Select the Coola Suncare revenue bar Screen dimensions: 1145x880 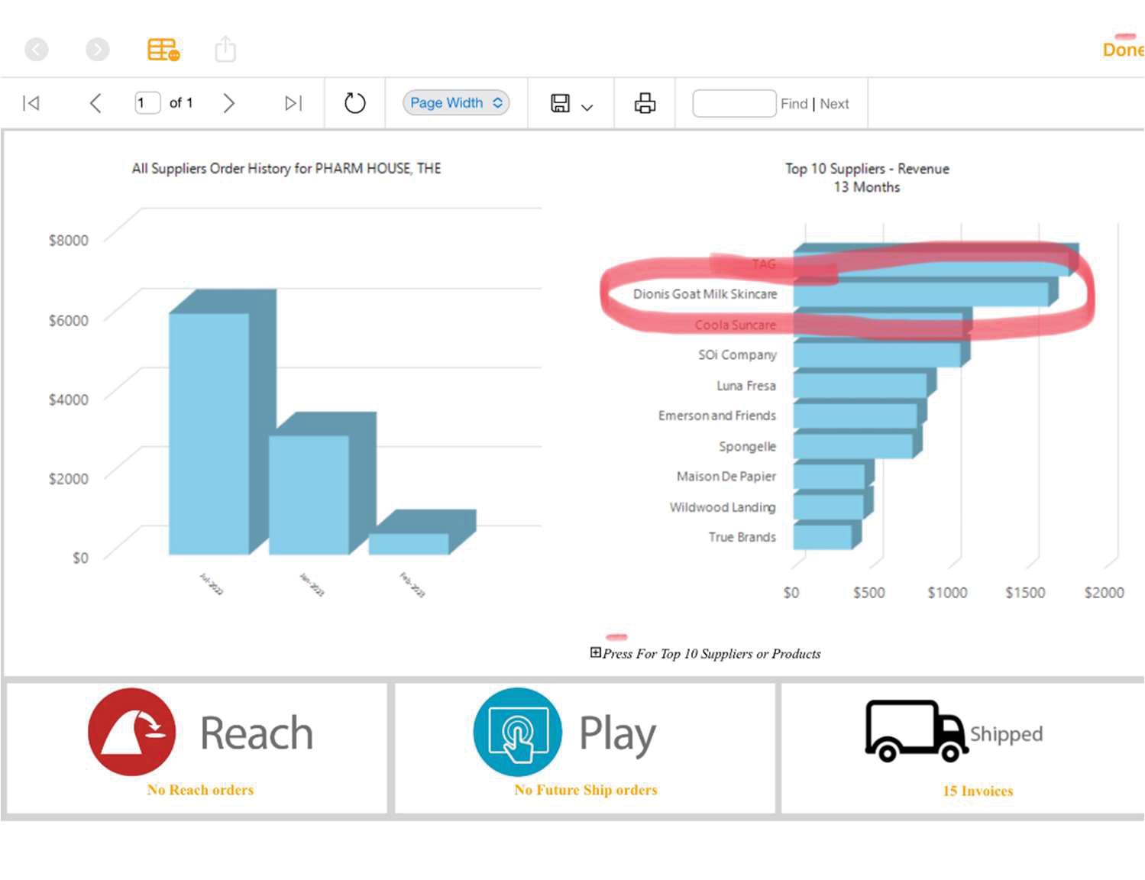[x=878, y=325]
